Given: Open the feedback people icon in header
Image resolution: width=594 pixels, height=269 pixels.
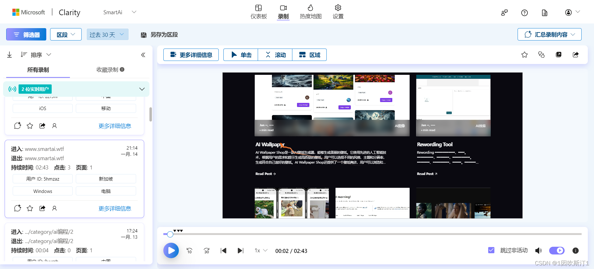Looking at the screenshot, I should click(505, 13).
